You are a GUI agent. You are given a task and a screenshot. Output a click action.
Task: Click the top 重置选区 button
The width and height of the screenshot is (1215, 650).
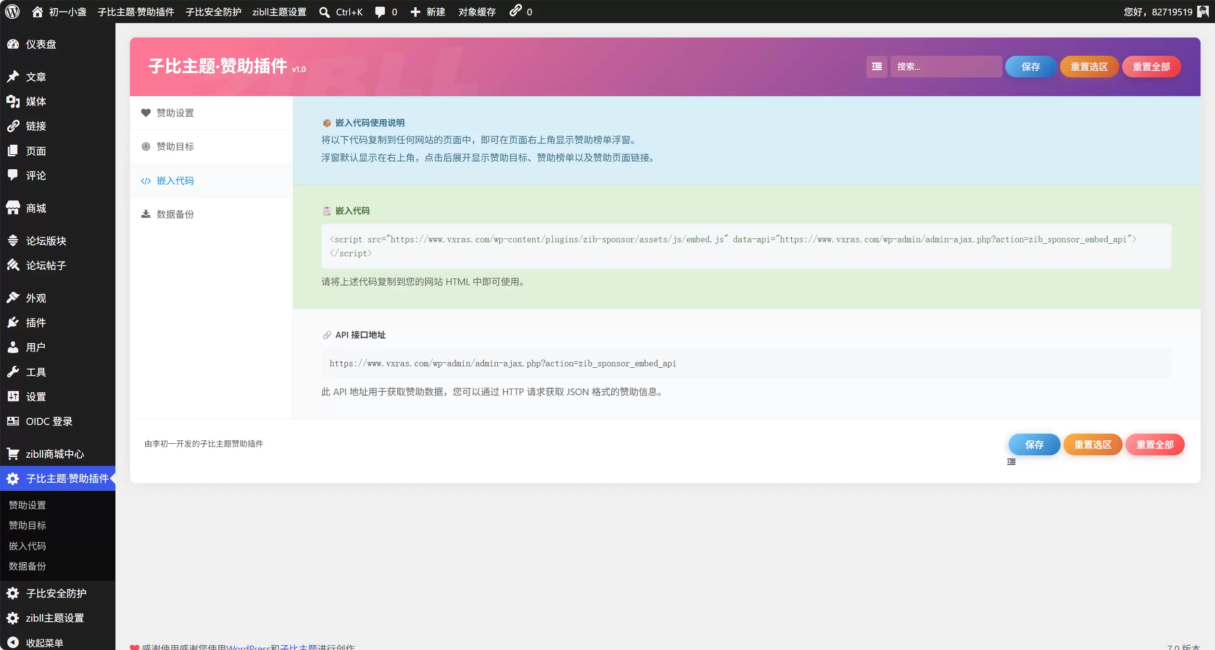click(x=1089, y=66)
